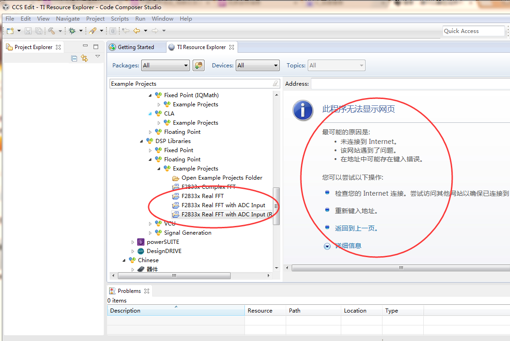This screenshot has height=341, width=510.
Task: Open the Search flashlight dropdown arrow
Action: click(x=101, y=31)
